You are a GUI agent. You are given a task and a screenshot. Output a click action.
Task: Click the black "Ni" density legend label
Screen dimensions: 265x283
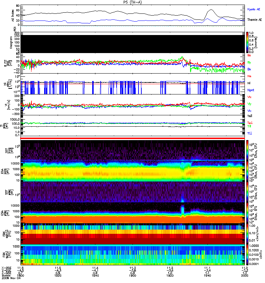(249, 83)
